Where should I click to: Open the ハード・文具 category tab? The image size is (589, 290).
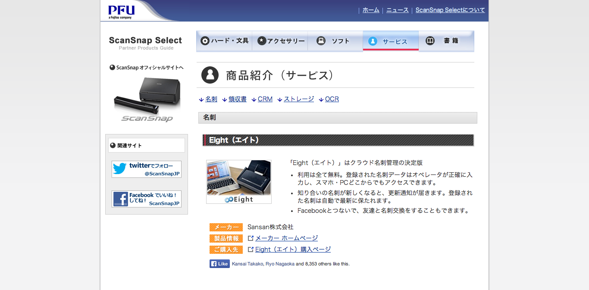tap(224, 41)
